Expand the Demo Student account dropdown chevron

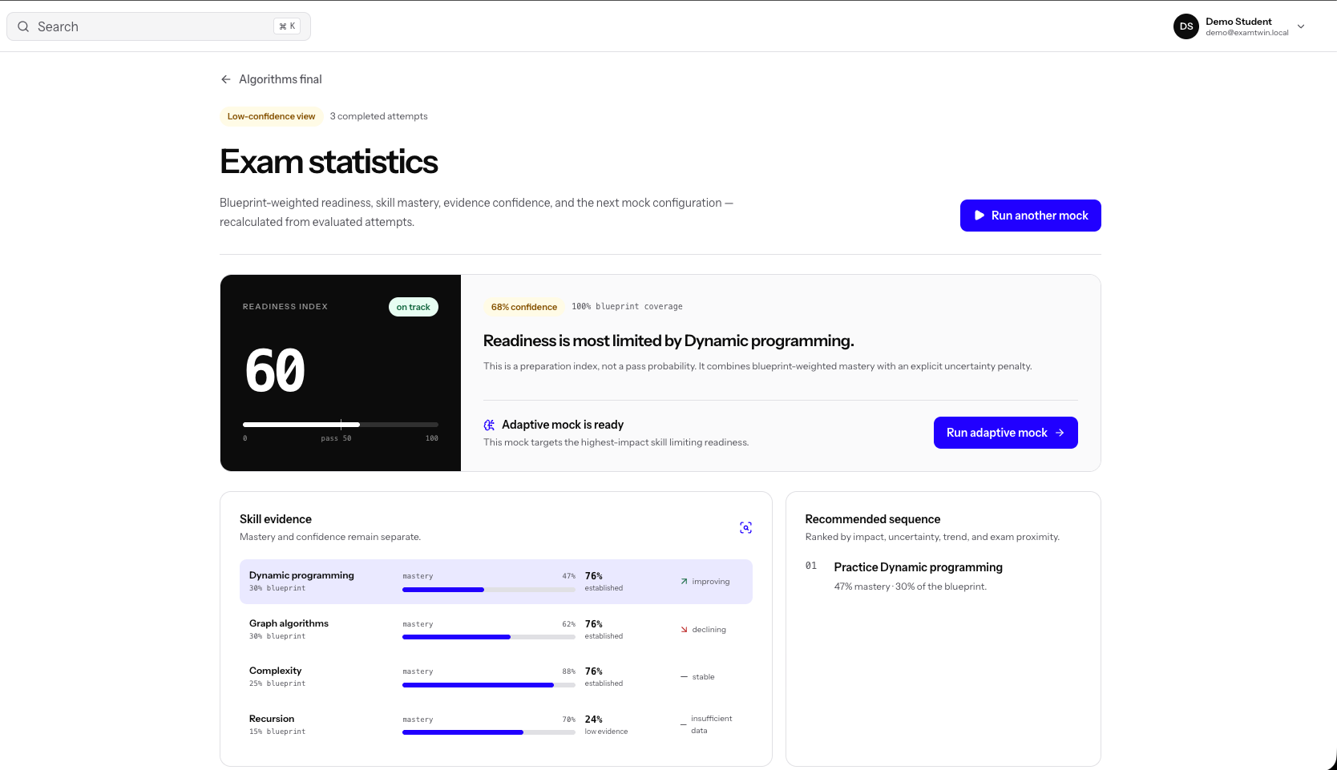pyautogui.click(x=1301, y=26)
